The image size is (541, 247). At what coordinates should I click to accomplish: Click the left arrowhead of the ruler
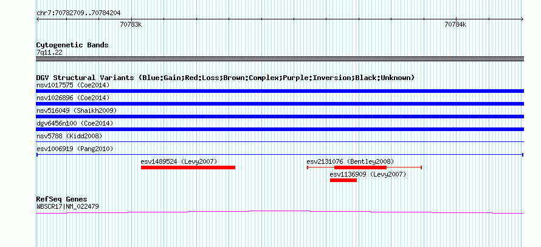coord(38,19)
